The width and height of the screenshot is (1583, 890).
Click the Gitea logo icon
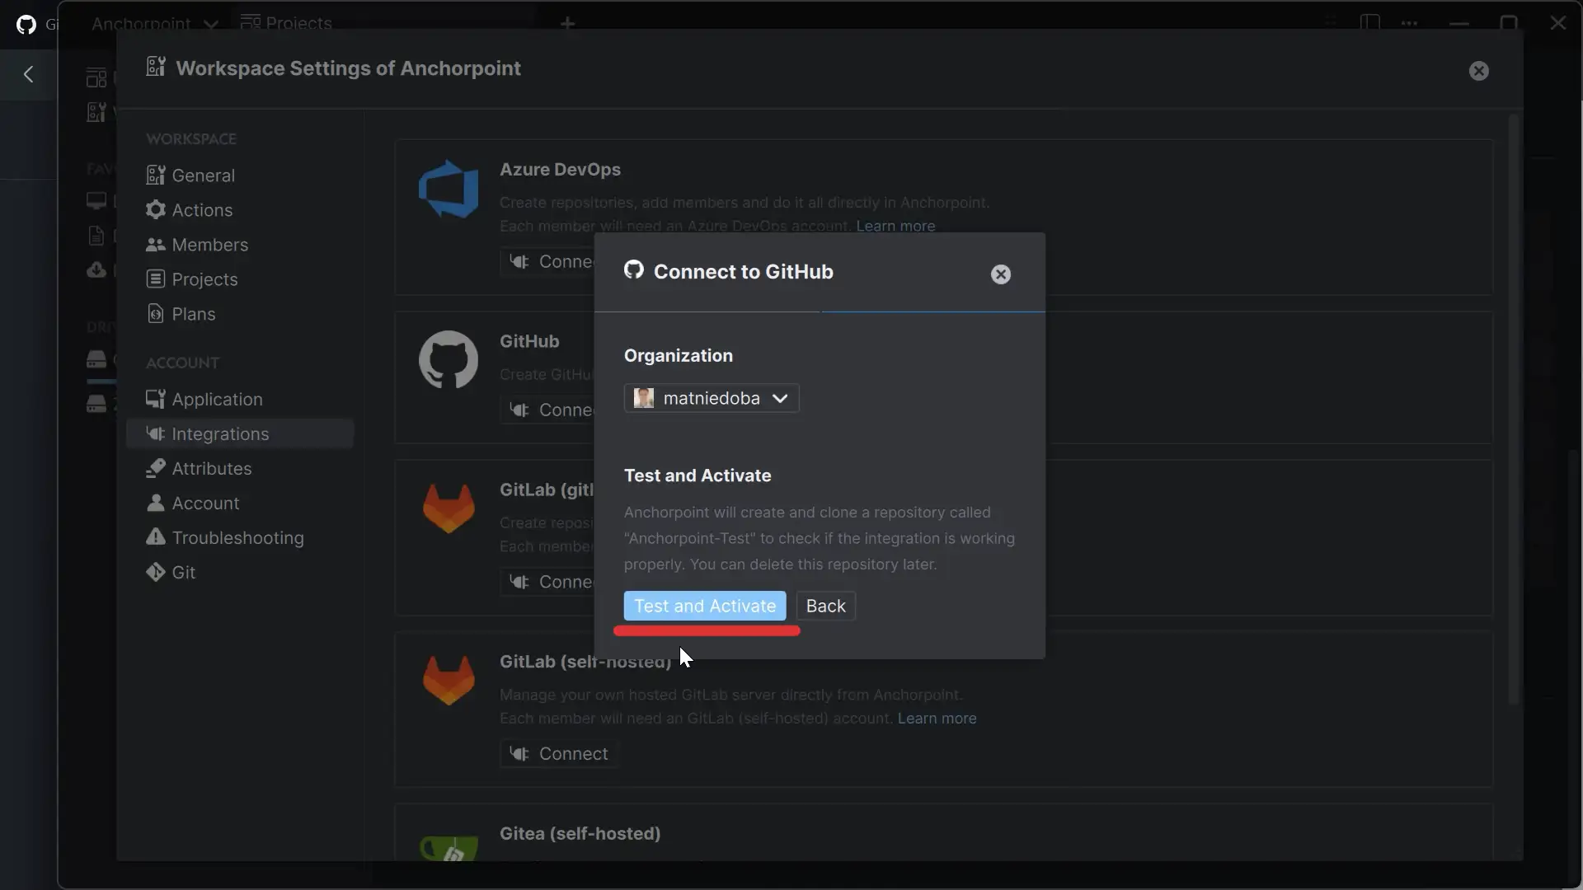(x=448, y=849)
